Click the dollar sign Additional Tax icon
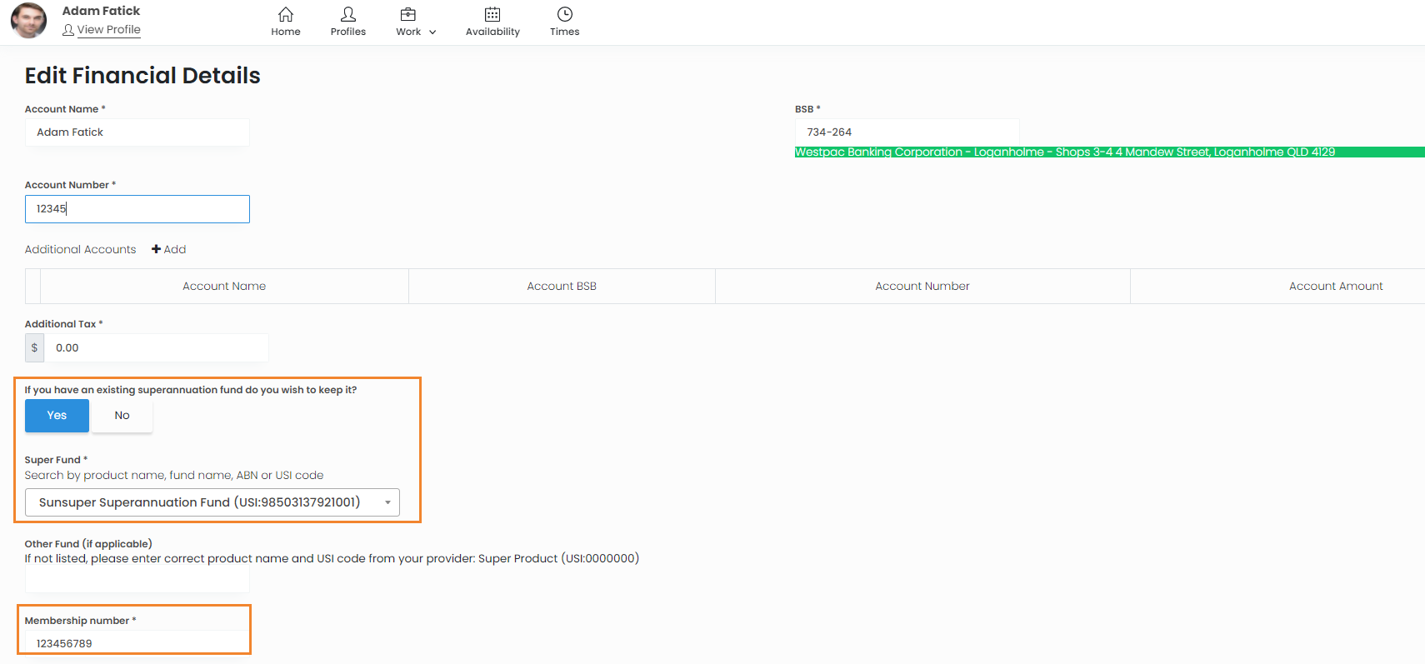 tap(34, 348)
